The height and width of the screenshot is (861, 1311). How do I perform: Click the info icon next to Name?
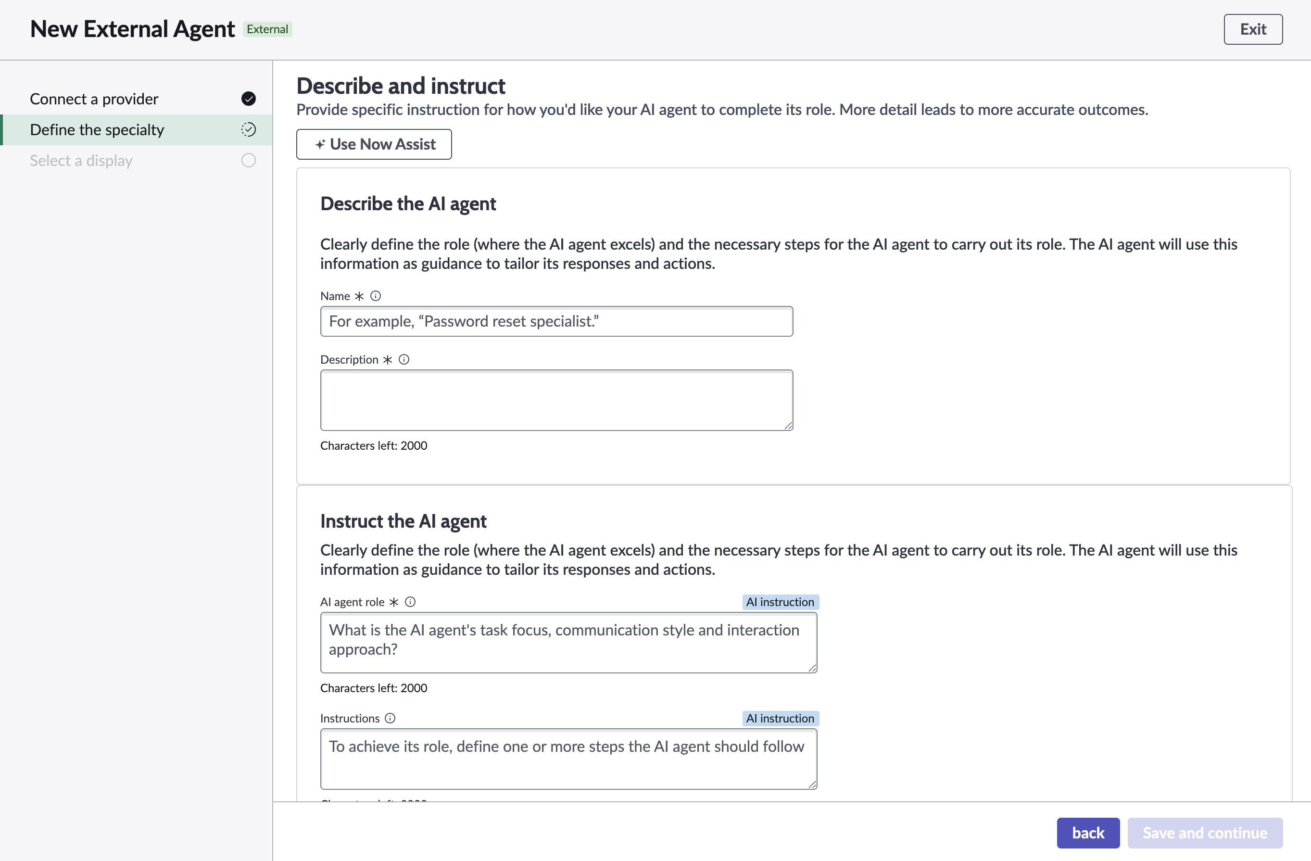pyautogui.click(x=375, y=296)
